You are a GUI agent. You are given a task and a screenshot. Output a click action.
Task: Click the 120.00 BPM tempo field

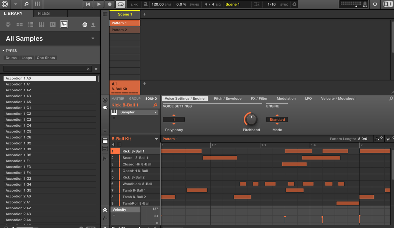(161, 5)
